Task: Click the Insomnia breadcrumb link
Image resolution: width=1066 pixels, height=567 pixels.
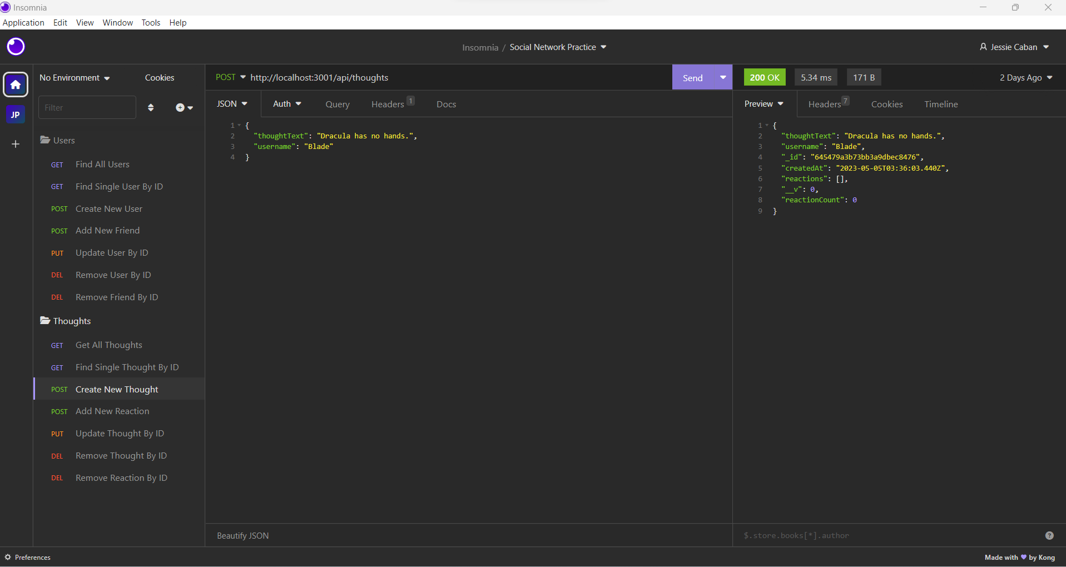Action: [x=480, y=47]
